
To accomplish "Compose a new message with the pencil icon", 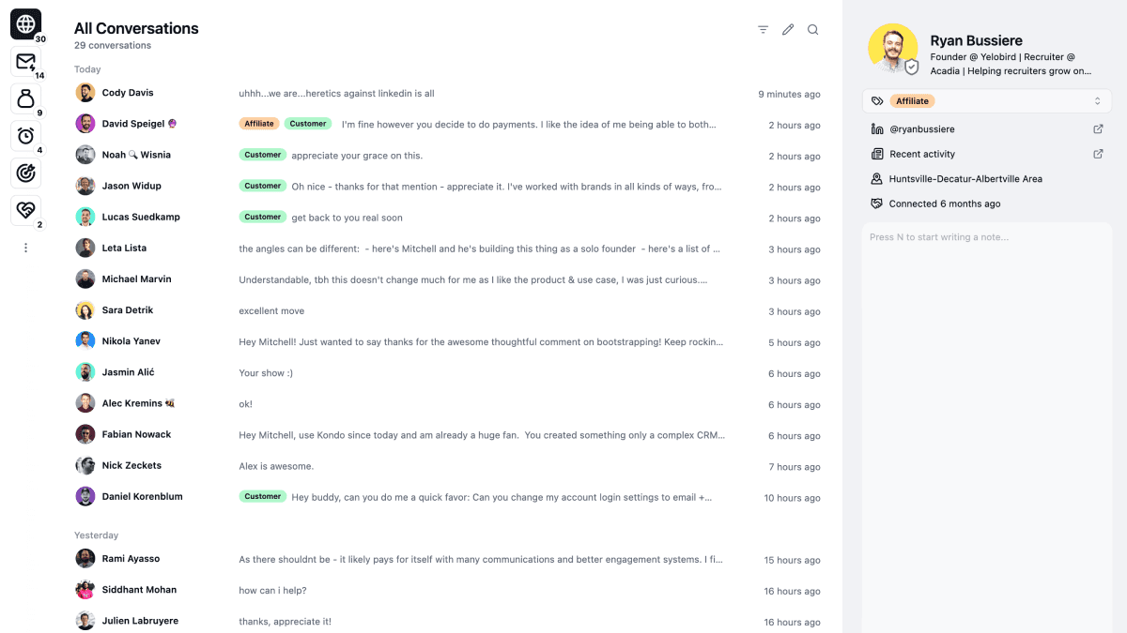I will click(788, 29).
